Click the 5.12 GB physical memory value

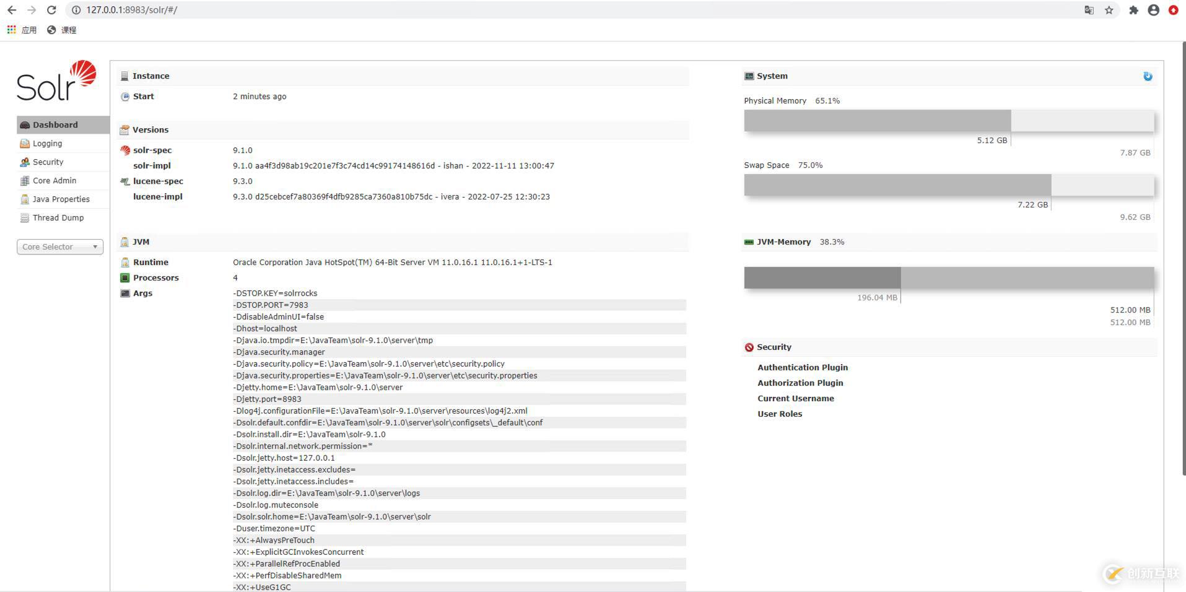[992, 141]
